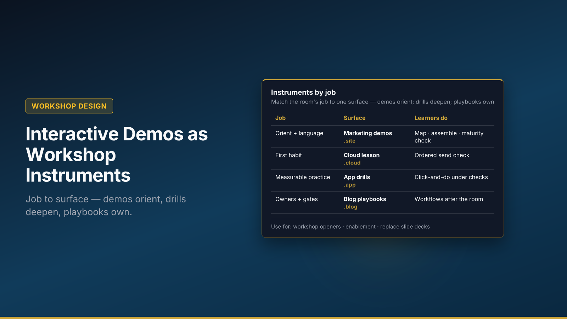Click the 'Ordered send check' cell

point(442,155)
